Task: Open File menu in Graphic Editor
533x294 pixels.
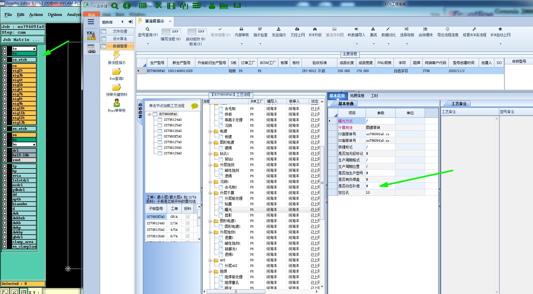Action: click(x=8, y=14)
